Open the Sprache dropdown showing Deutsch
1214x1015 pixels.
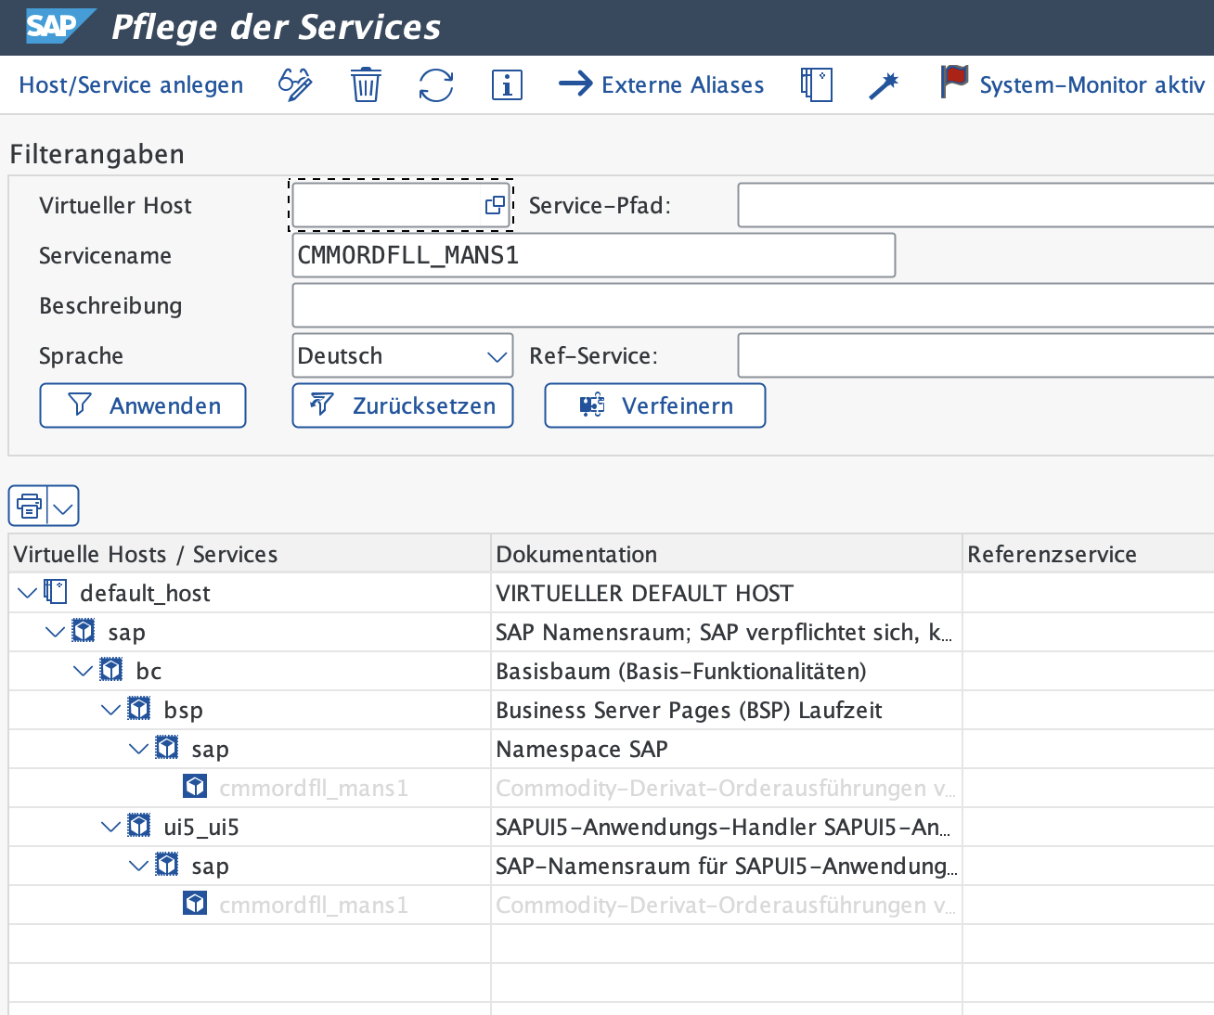[403, 355]
